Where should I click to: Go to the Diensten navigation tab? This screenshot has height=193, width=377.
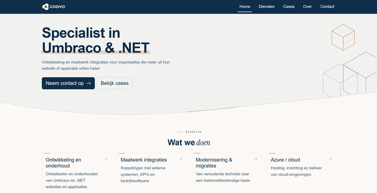pyautogui.click(x=266, y=6)
